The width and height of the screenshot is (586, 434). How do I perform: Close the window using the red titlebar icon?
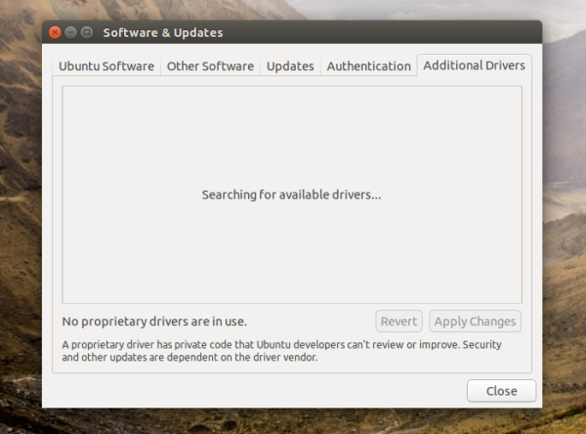point(56,33)
